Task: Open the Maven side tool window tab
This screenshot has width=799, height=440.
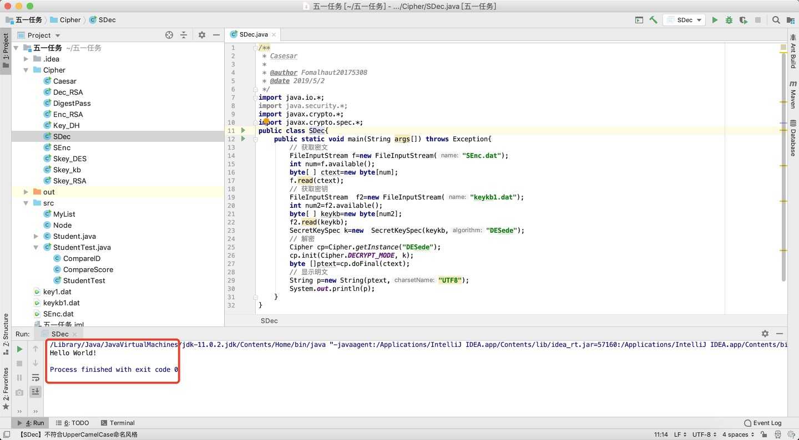Action: [x=793, y=94]
